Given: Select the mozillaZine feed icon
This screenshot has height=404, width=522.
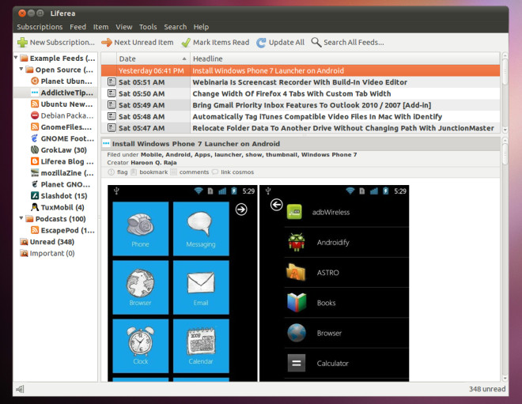Looking at the screenshot, I should (35, 173).
